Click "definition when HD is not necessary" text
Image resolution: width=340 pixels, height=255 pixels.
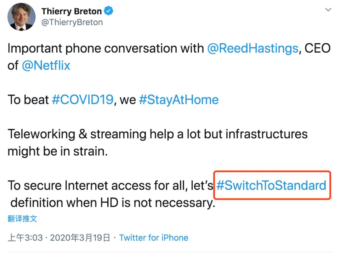point(112,202)
